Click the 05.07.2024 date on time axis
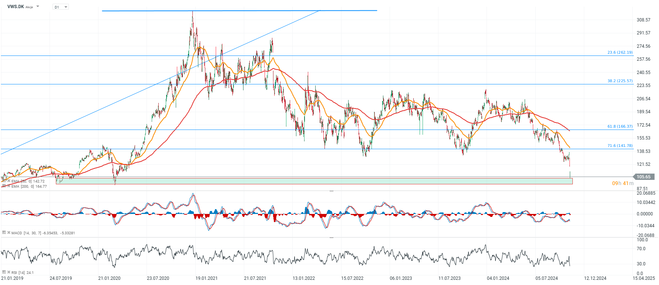 (547, 278)
